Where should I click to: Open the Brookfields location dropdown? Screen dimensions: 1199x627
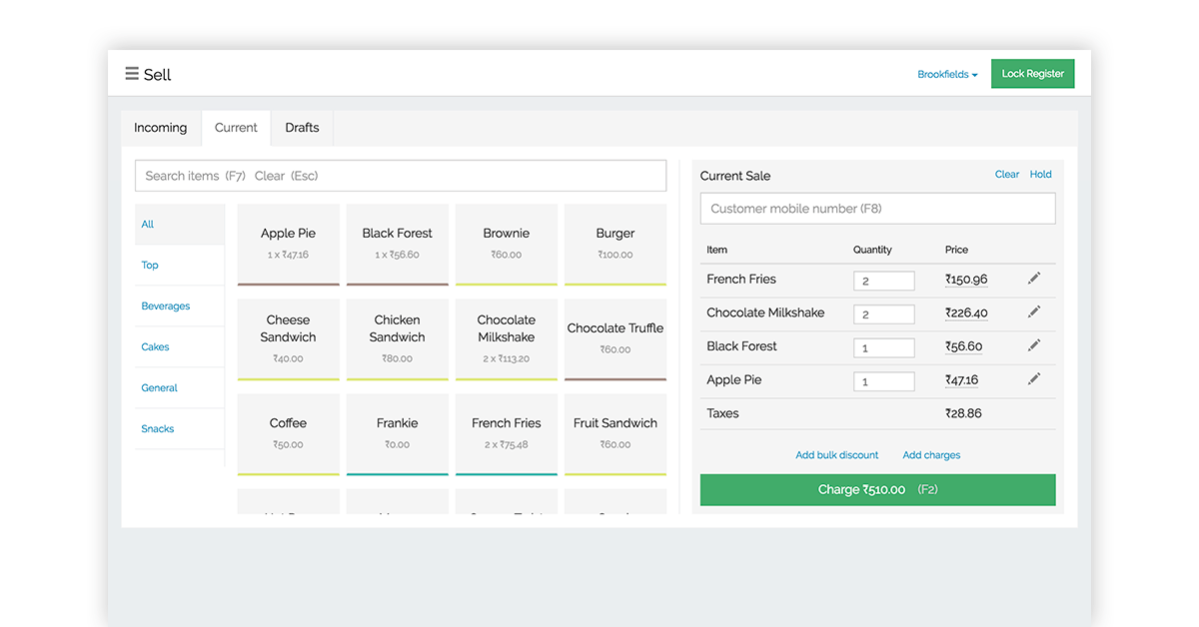point(947,75)
